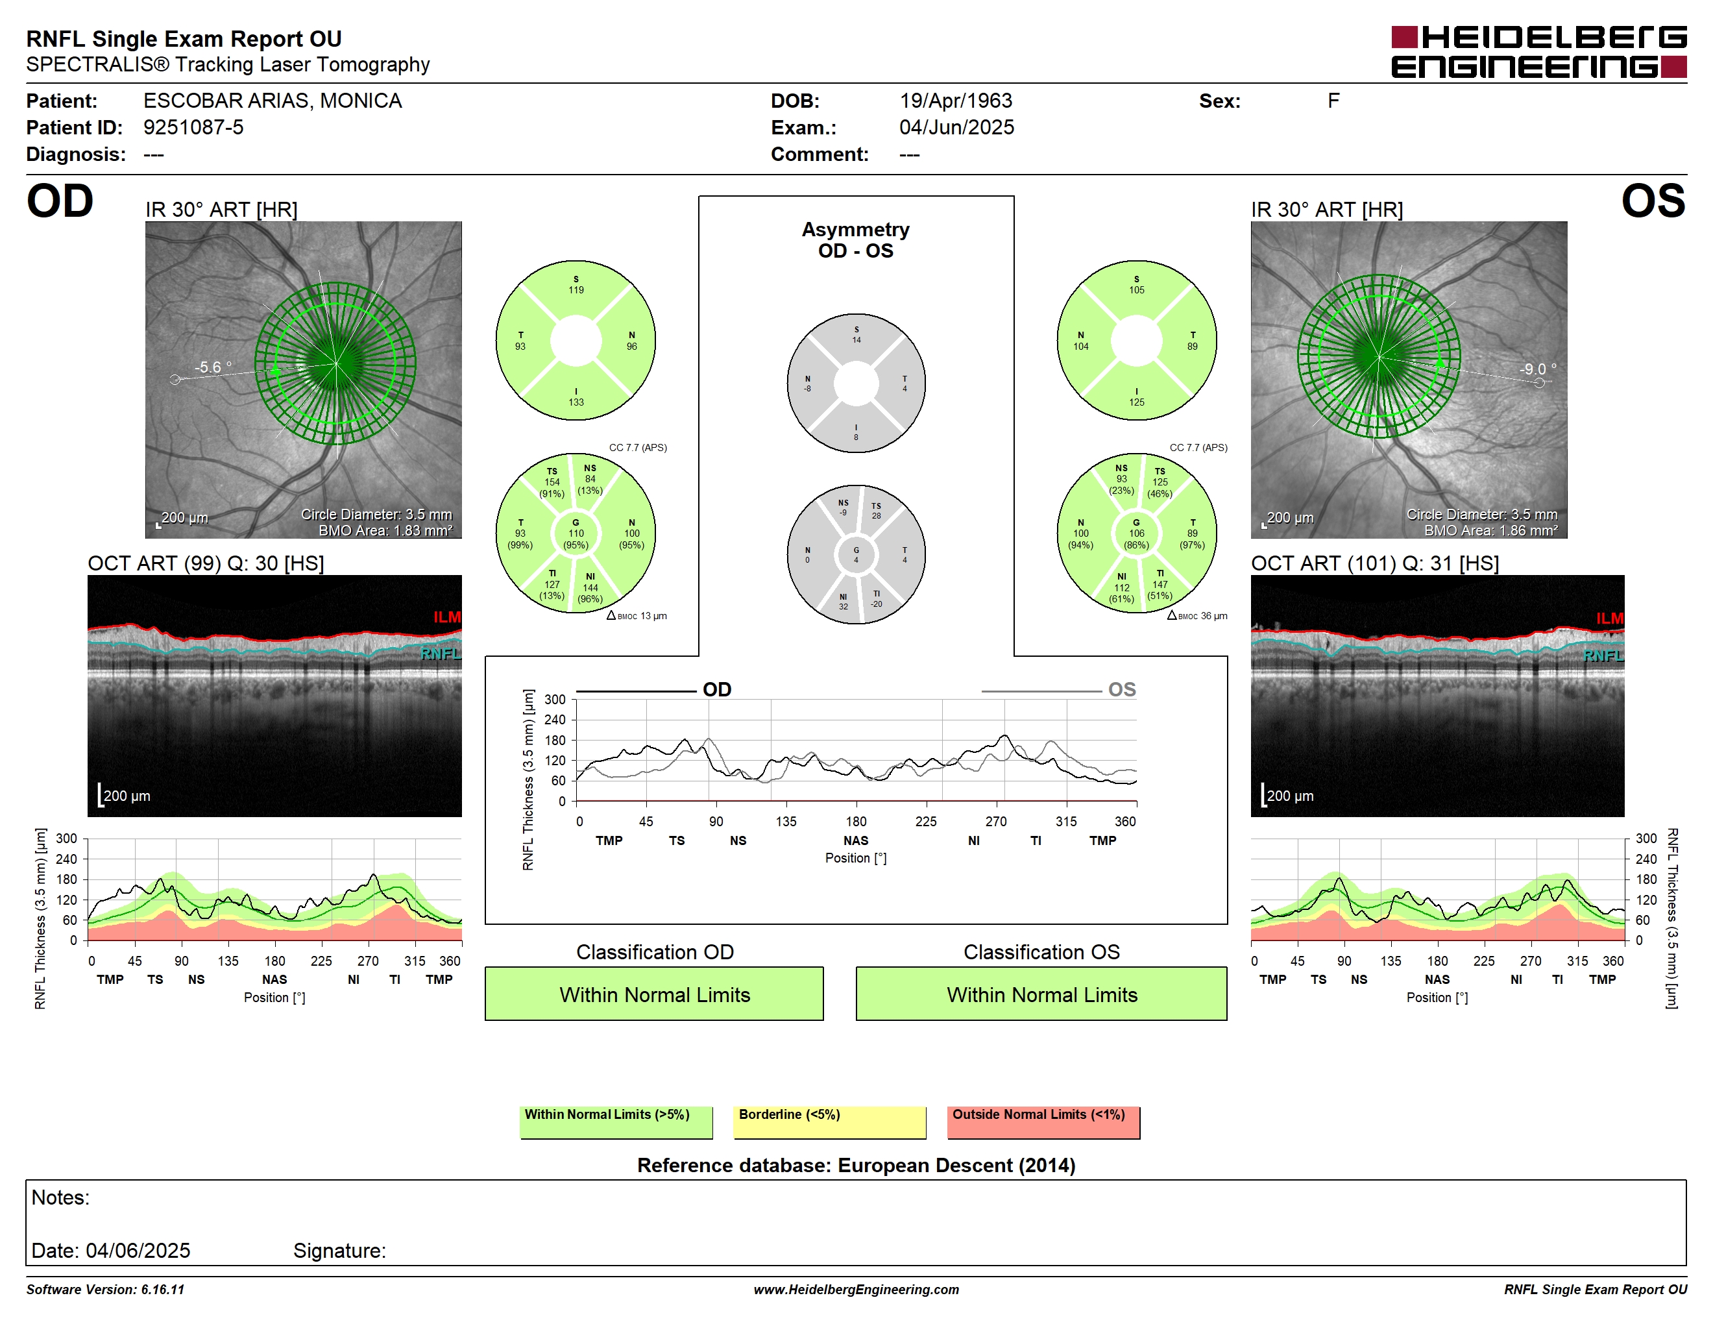Select the asymmetry sector TI -20
Viewport: 1713px width, 1324px height.
point(876,598)
